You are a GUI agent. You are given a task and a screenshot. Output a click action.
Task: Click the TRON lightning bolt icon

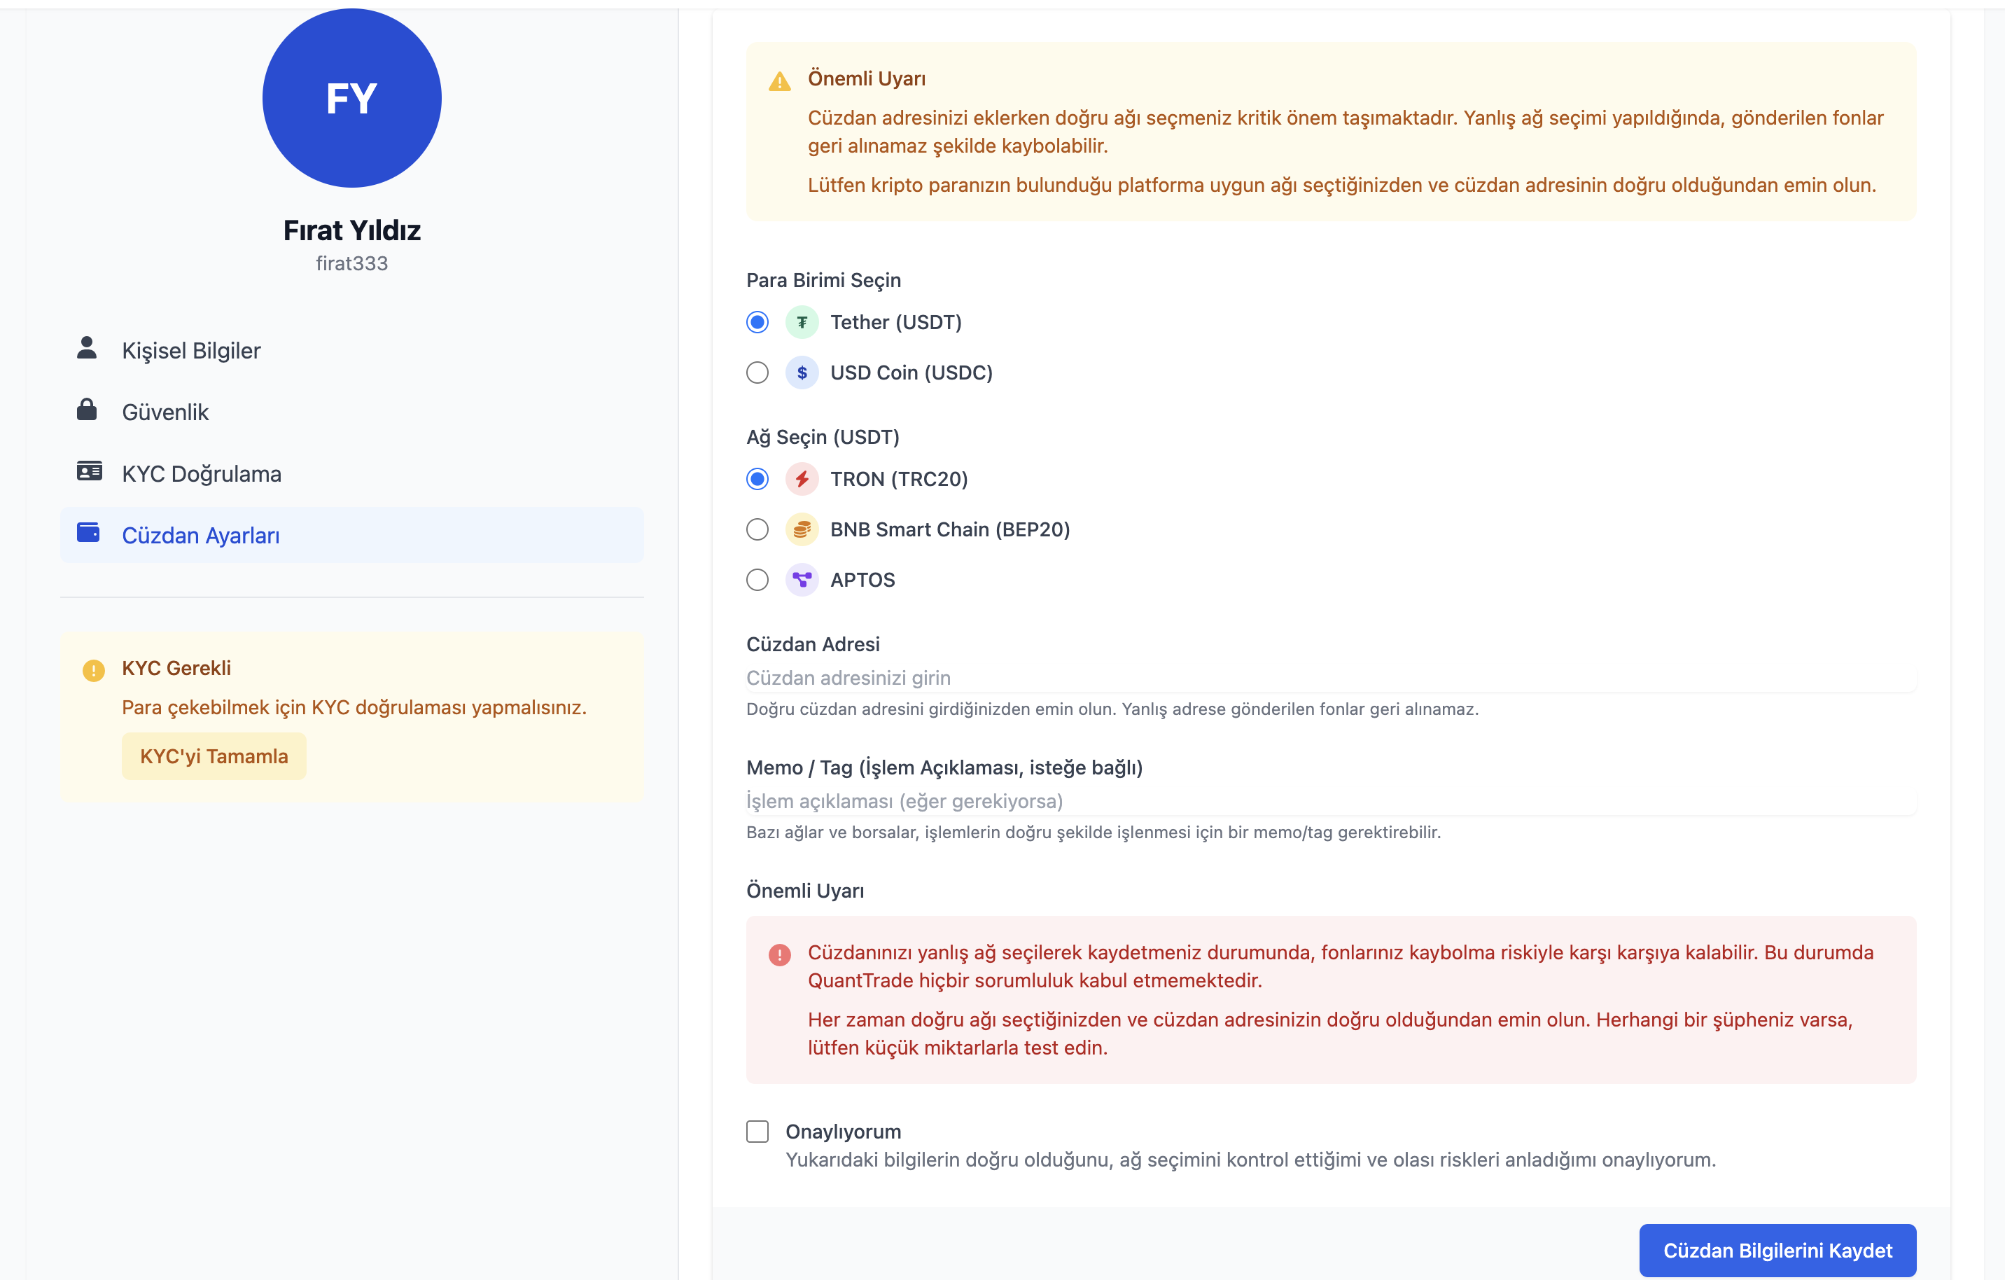(802, 479)
